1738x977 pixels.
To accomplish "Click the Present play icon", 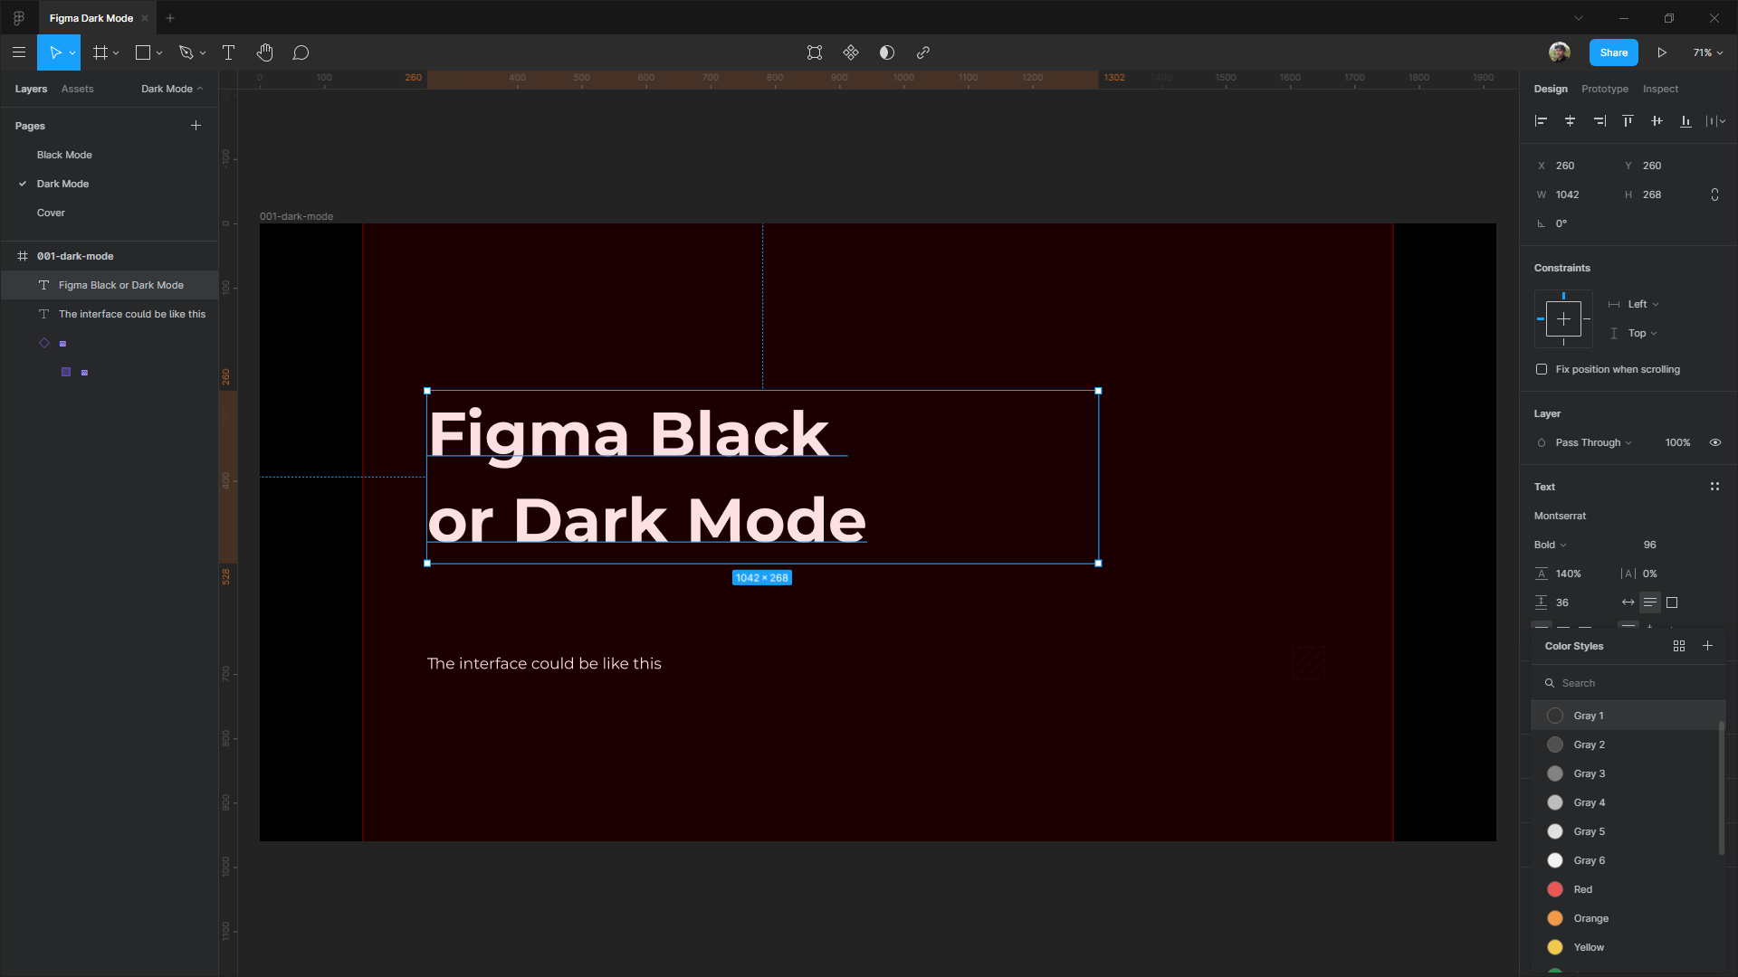I will click(x=1662, y=52).
